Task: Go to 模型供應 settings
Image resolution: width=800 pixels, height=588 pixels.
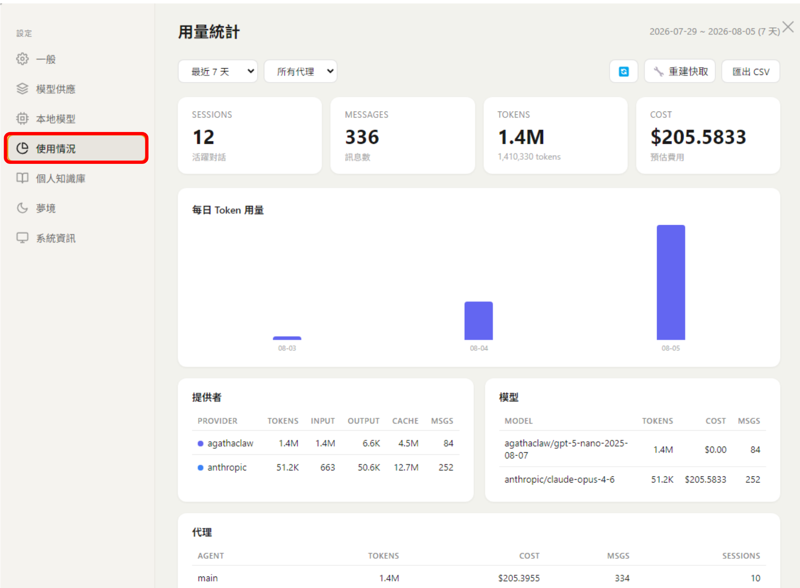Action: [x=76, y=89]
